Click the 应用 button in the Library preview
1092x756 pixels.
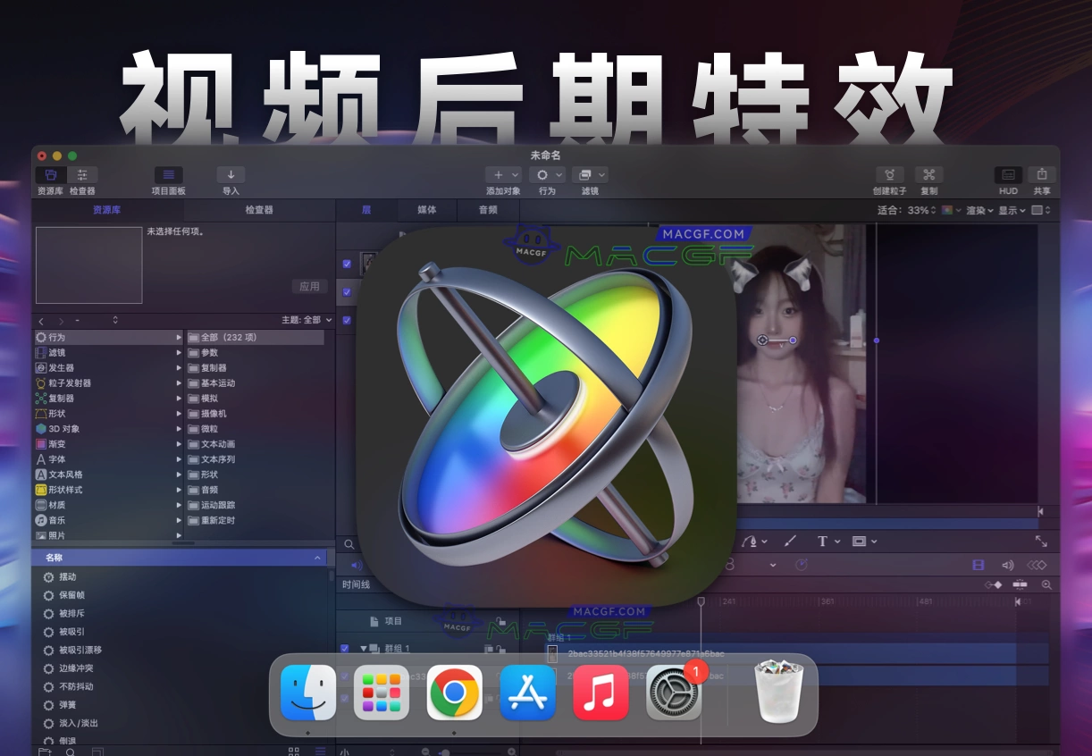[x=309, y=287]
